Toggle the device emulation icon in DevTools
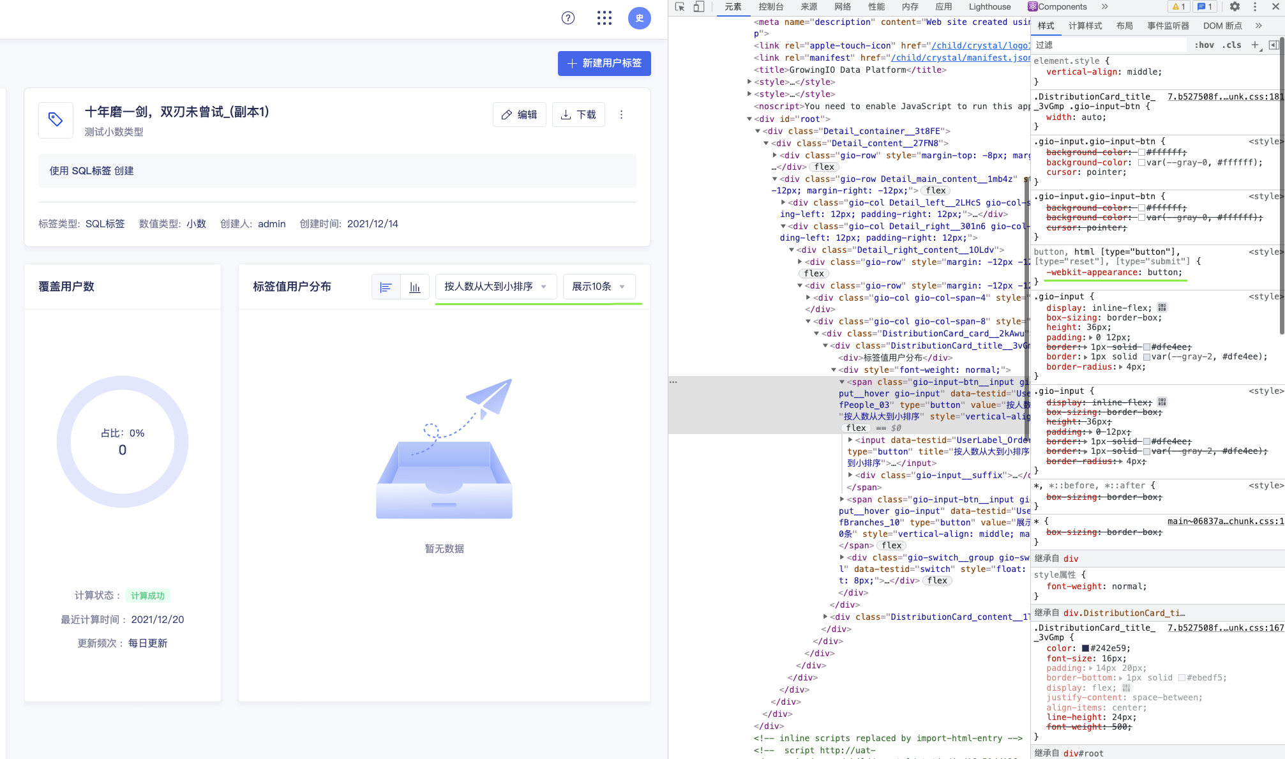The image size is (1285, 759). [698, 6]
